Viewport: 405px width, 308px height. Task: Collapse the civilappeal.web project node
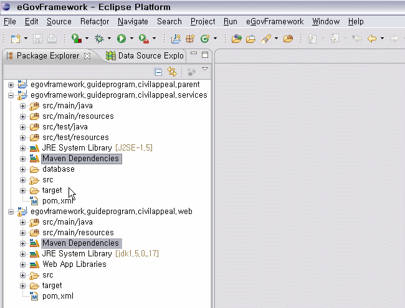pos(11,212)
